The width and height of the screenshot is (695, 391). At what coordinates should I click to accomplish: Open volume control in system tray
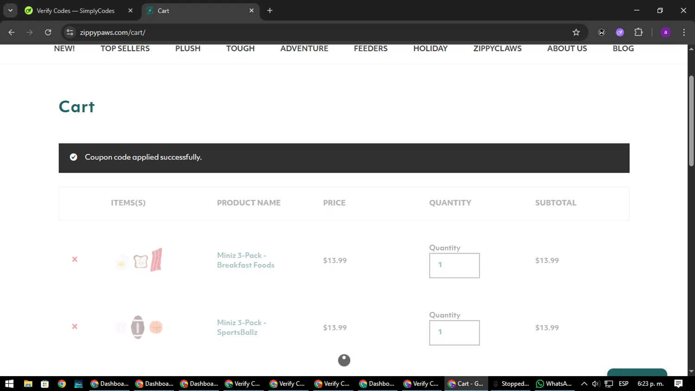point(596,384)
